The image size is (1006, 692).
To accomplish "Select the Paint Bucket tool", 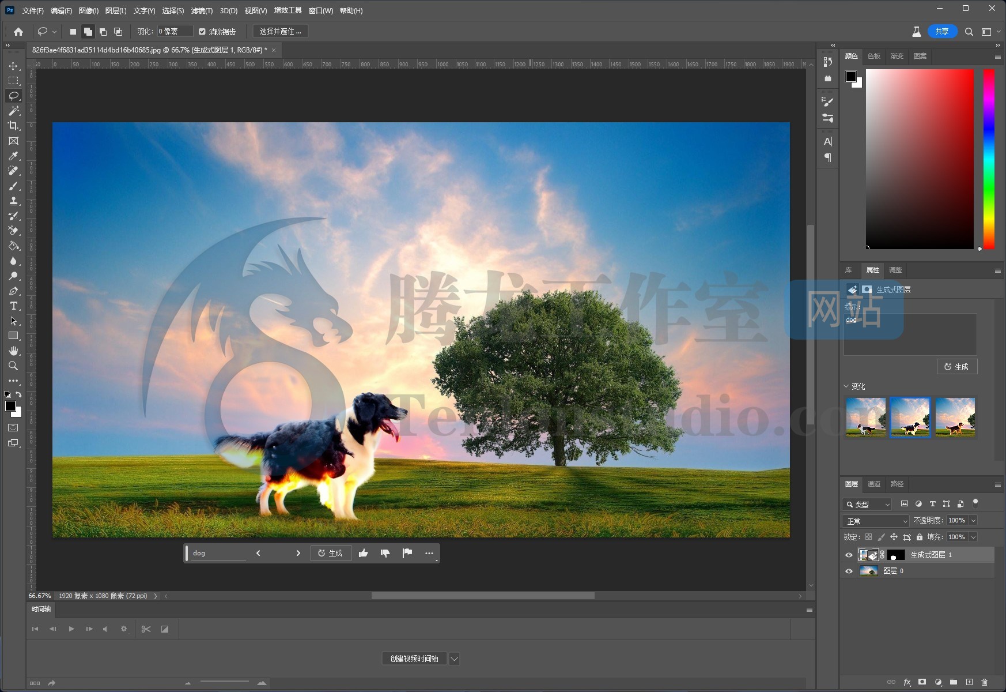I will click(x=13, y=246).
